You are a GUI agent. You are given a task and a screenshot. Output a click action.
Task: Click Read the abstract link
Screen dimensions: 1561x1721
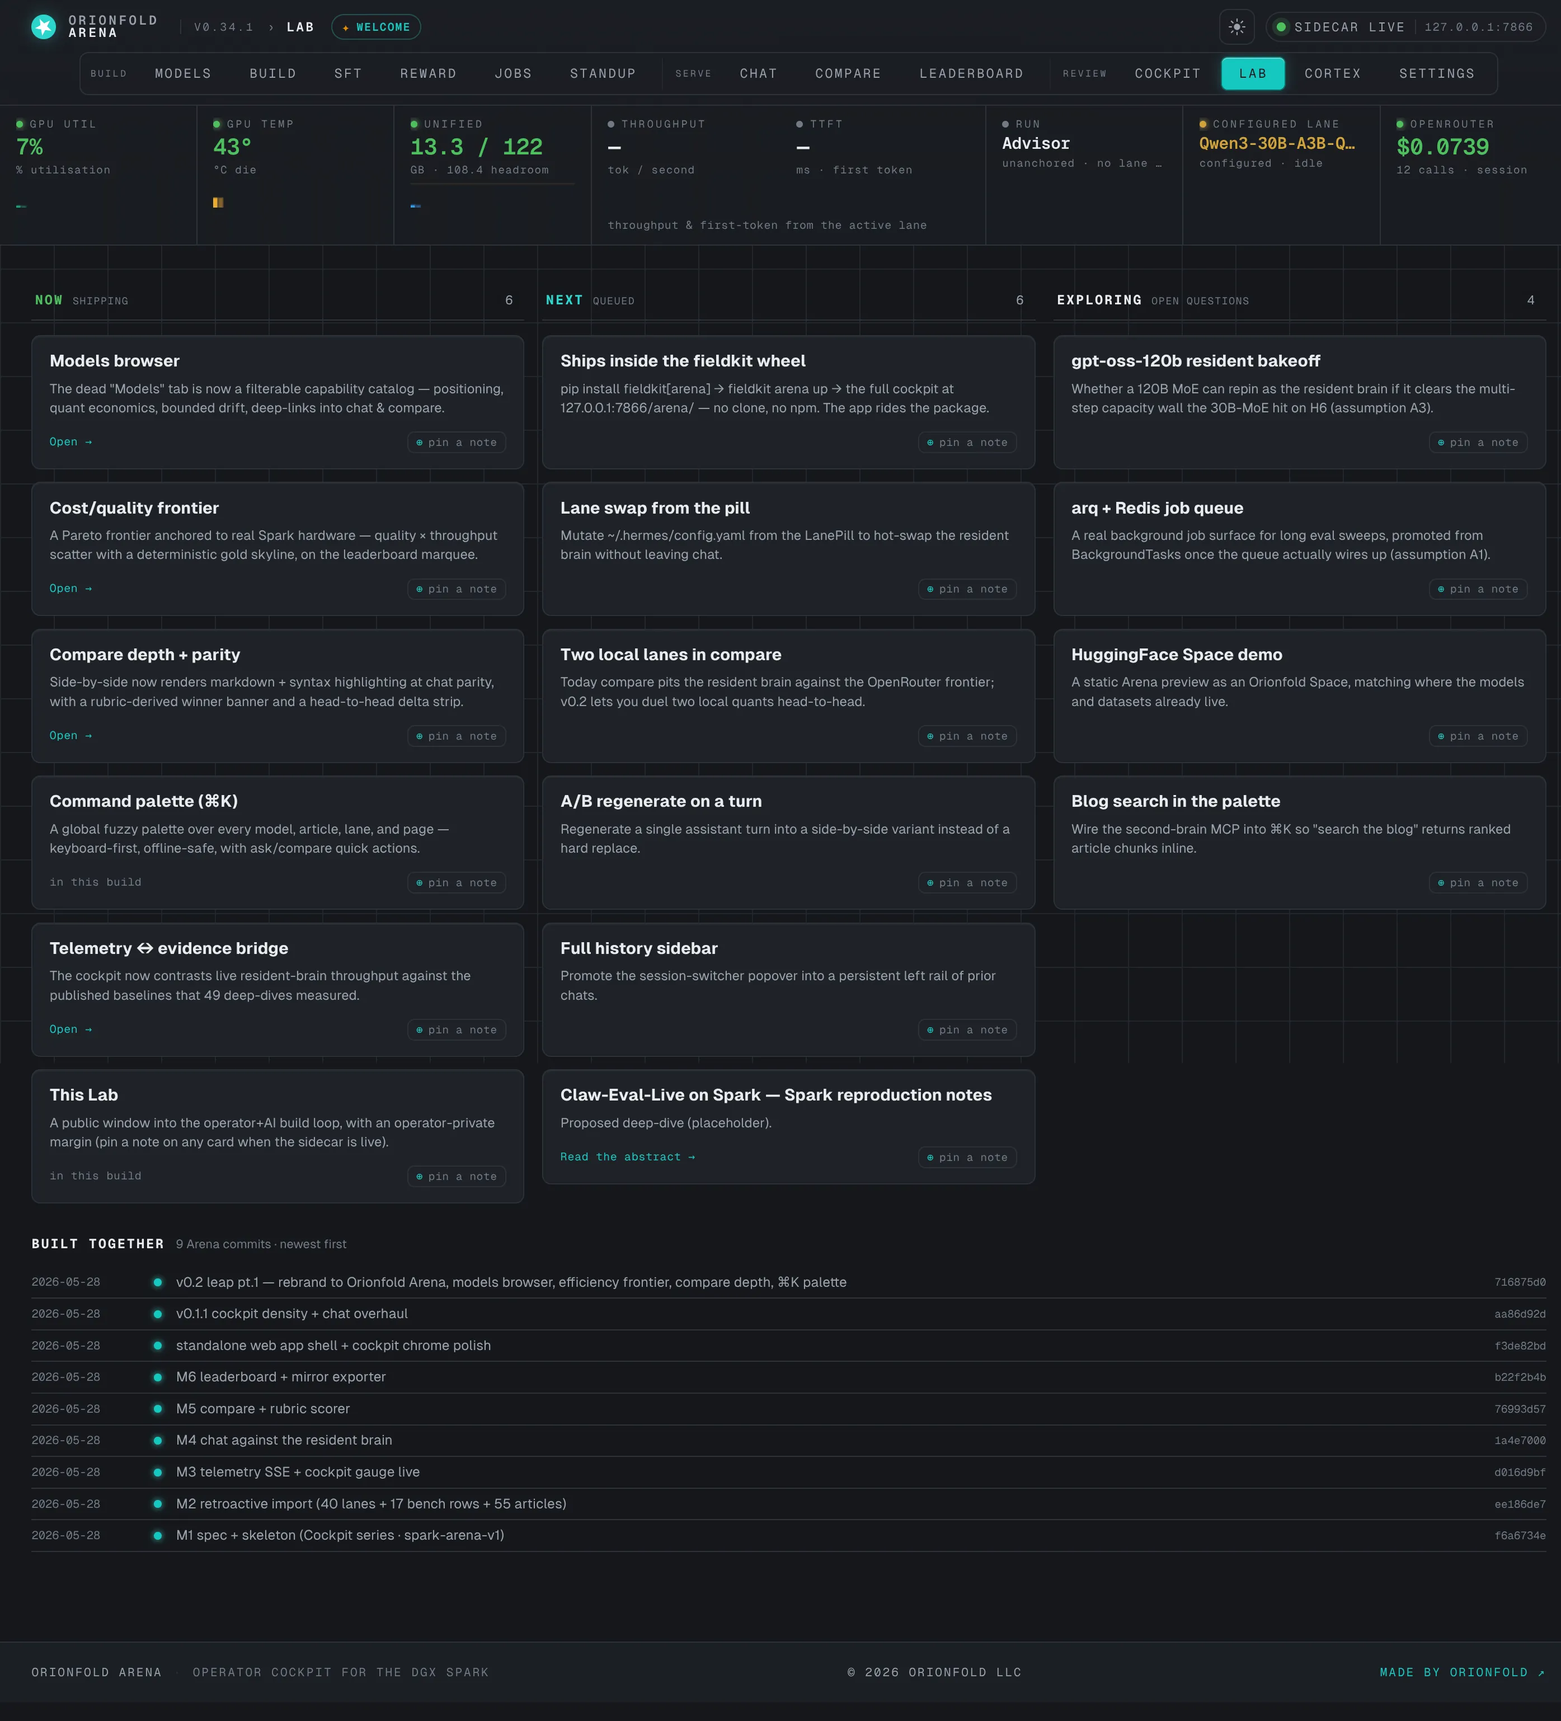[627, 1156]
